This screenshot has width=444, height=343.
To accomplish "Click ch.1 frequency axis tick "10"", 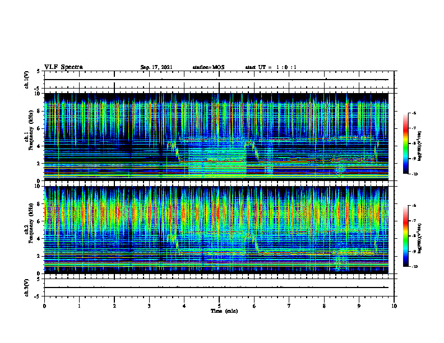I will [38, 94].
